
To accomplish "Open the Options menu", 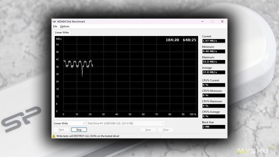I will [x=65, y=26].
